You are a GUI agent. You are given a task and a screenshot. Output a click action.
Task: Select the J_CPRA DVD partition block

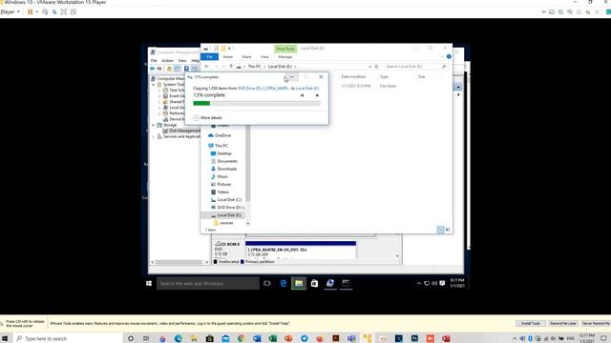[301, 250]
